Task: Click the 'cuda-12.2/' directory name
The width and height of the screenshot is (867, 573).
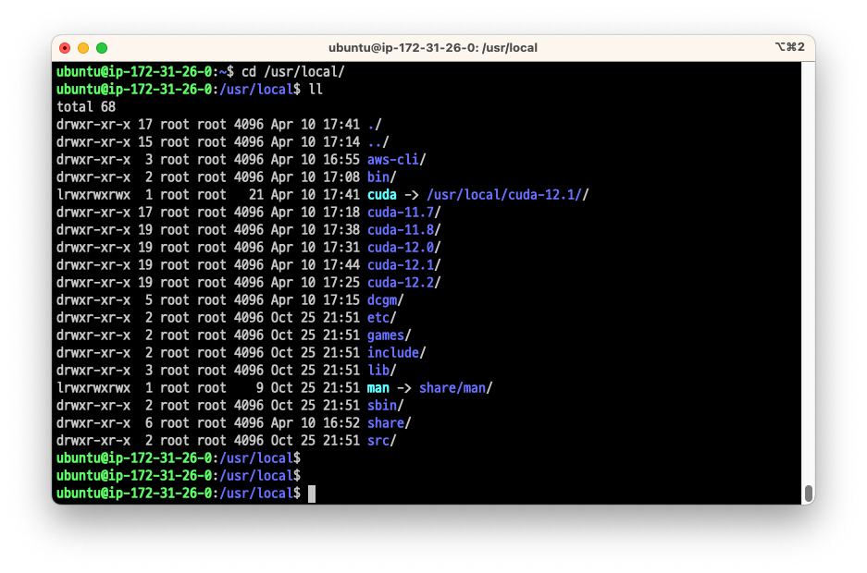Action: [404, 283]
